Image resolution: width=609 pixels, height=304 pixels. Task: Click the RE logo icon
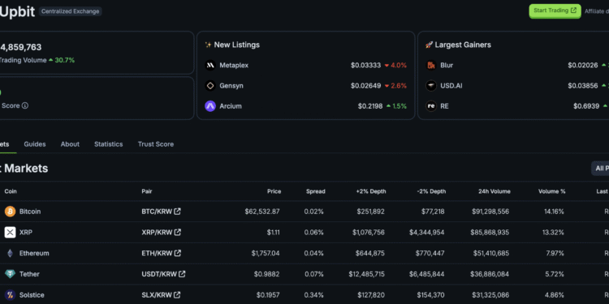[x=431, y=106]
